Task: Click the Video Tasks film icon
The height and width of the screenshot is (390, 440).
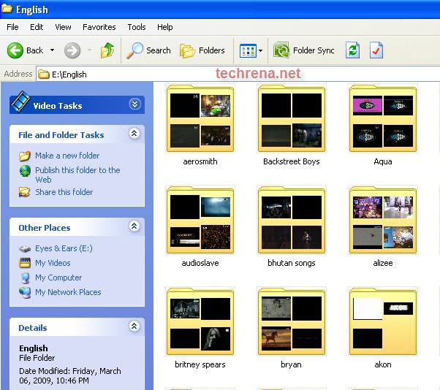Action: click(20, 102)
